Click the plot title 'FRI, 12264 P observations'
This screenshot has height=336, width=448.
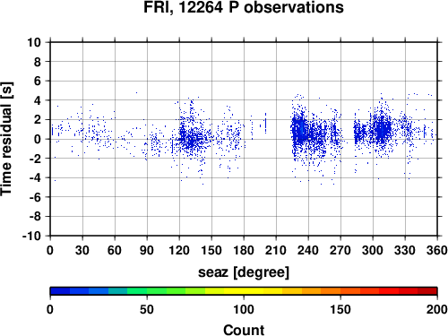[244, 7]
